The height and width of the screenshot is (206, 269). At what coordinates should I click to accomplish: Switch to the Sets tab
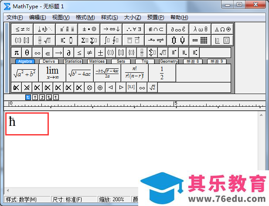pyautogui.click(x=121, y=61)
